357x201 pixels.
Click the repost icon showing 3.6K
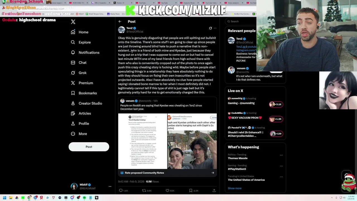(x=144, y=190)
